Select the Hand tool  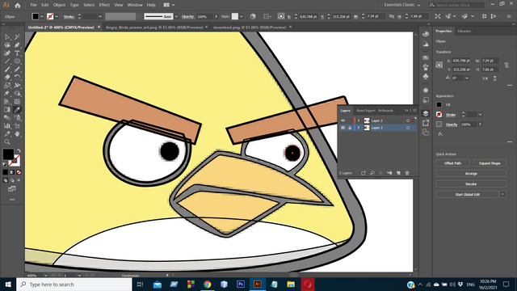[17, 133]
